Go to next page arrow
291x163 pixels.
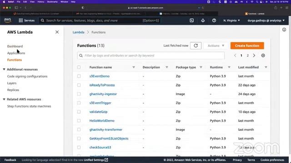tap(254, 55)
